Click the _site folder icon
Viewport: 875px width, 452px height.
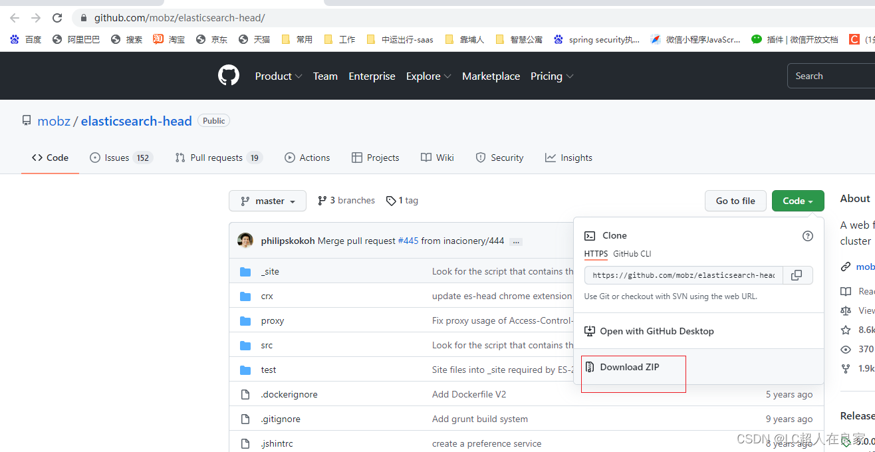[245, 271]
